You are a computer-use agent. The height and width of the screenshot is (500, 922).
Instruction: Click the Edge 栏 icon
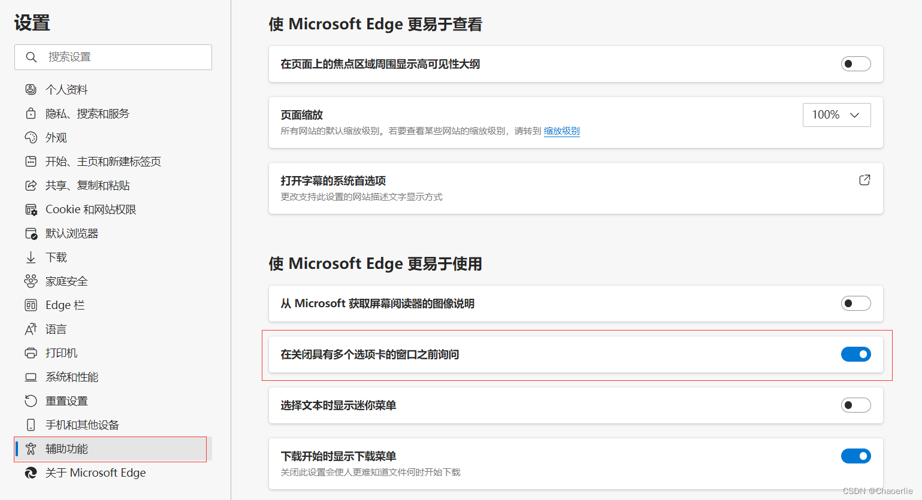(x=31, y=305)
